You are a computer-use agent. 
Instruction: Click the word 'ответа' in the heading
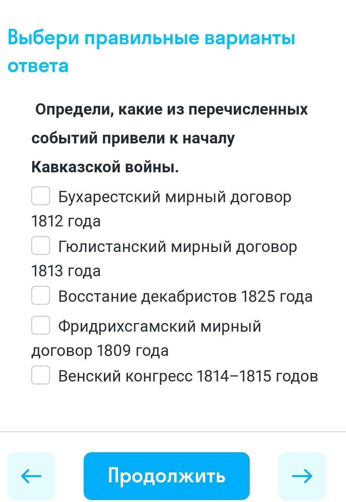pos(38,66)
